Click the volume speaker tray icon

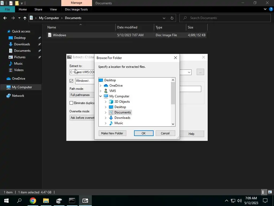239,201
